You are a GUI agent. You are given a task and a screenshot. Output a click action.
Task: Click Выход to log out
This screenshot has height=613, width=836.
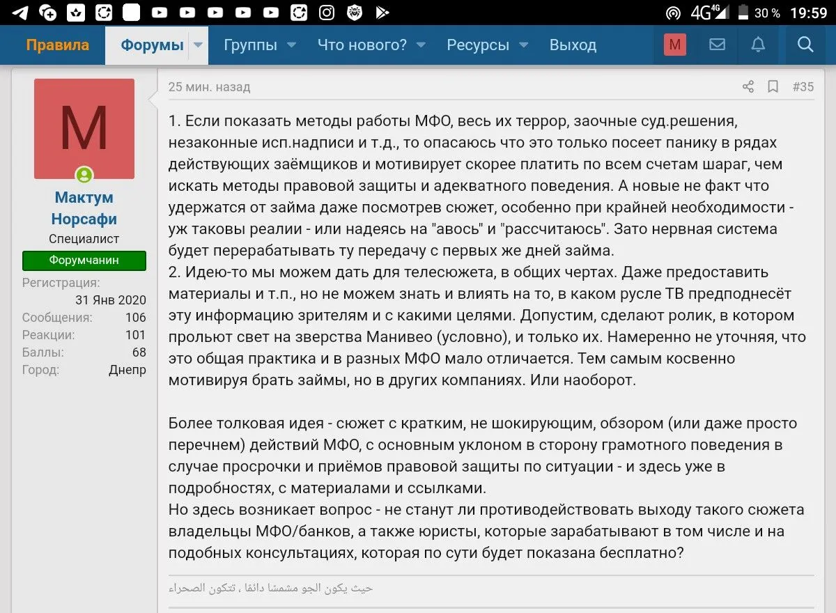pyautogui.click(x=573, y=45)
